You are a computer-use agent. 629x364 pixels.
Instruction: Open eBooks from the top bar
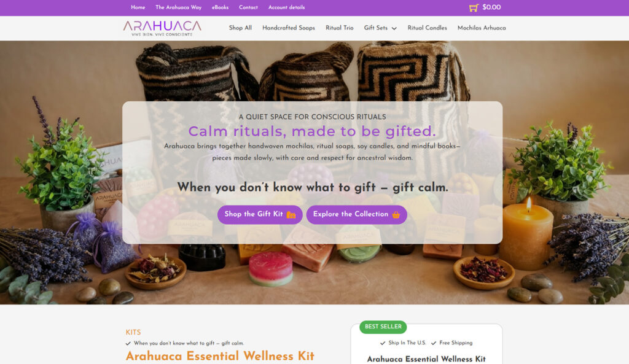221,7
